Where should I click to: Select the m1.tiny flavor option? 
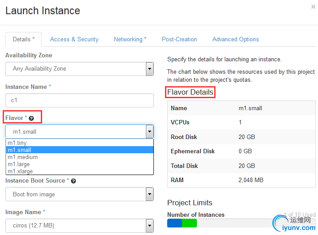tap(18, 143)
